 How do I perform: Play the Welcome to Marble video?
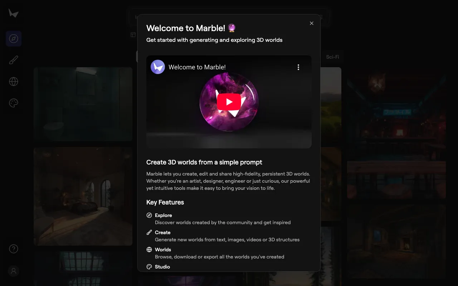[229, 102]
